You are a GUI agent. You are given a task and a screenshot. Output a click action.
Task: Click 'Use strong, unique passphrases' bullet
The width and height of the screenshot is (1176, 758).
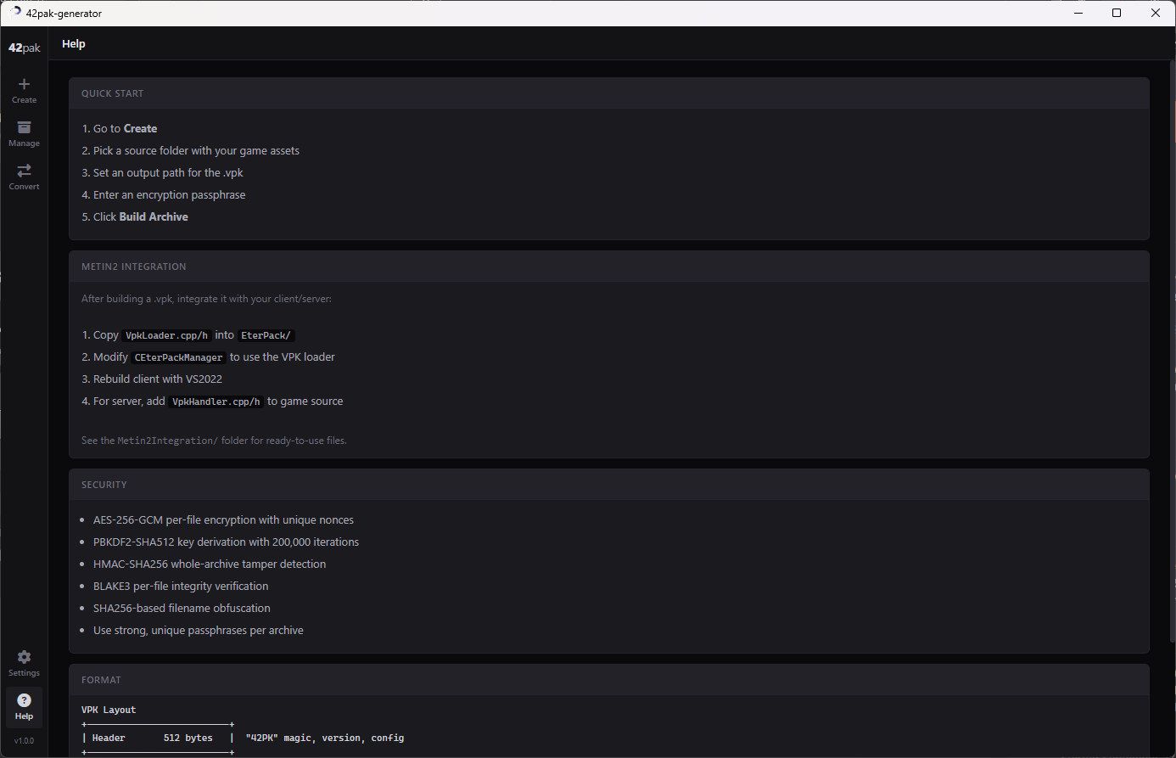click(199, 631)
